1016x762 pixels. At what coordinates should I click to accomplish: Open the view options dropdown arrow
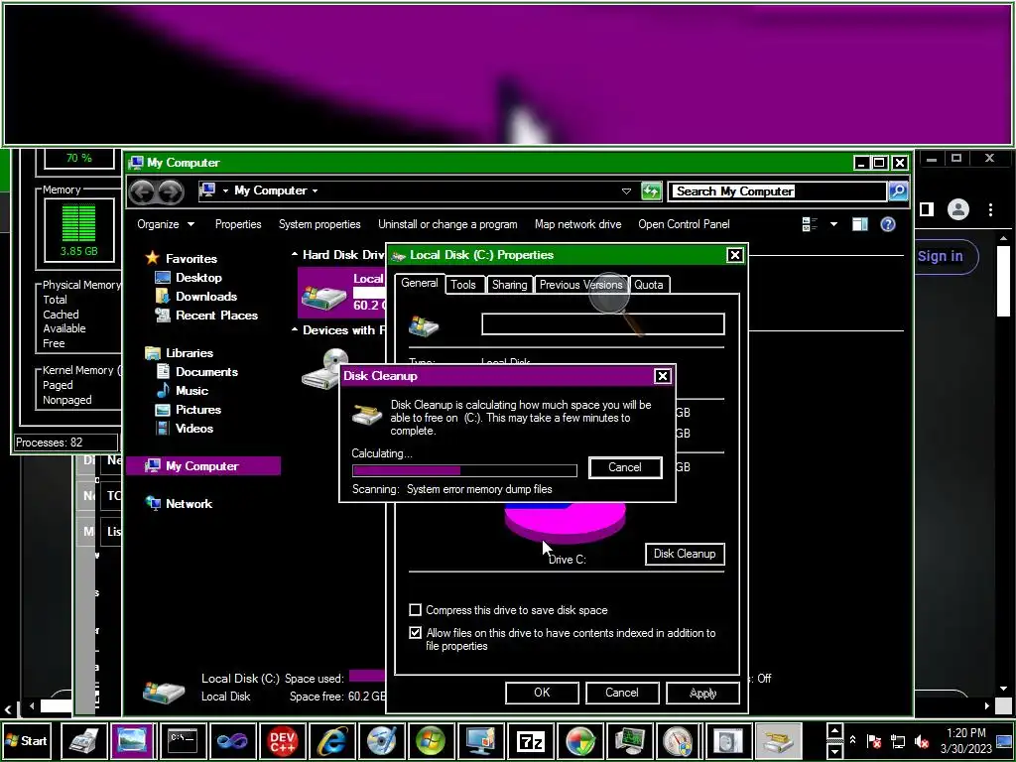pos(833,224)
